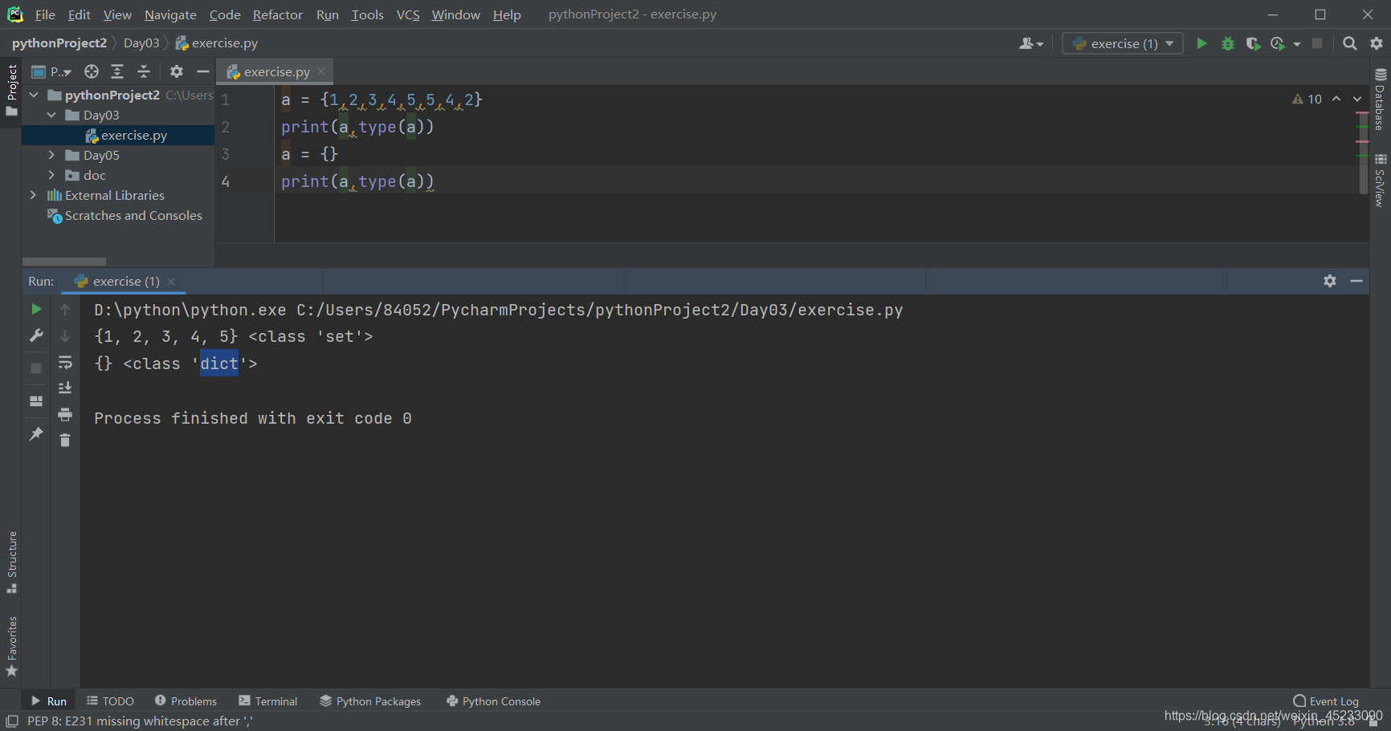This screenshot has height=731, width=1391.
Task: Open the Terminal tool window
Action: point(268,701)
